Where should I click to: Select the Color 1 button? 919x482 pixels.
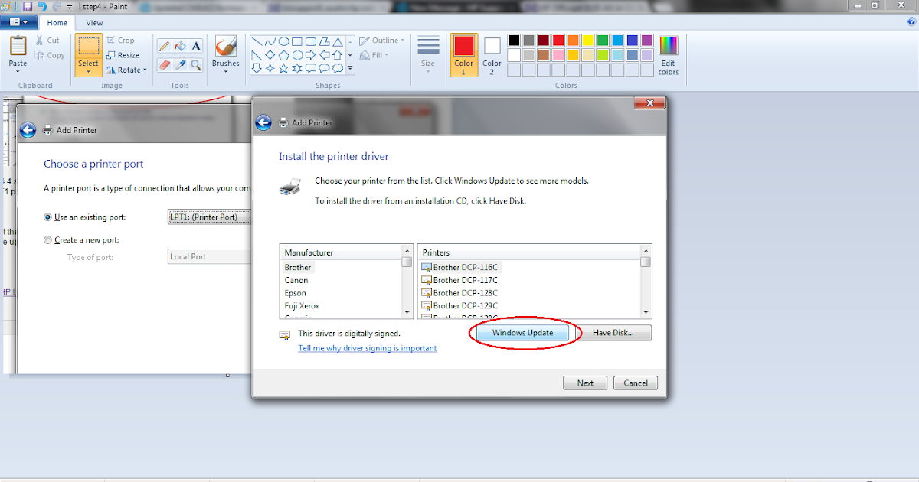pos(464,55)
